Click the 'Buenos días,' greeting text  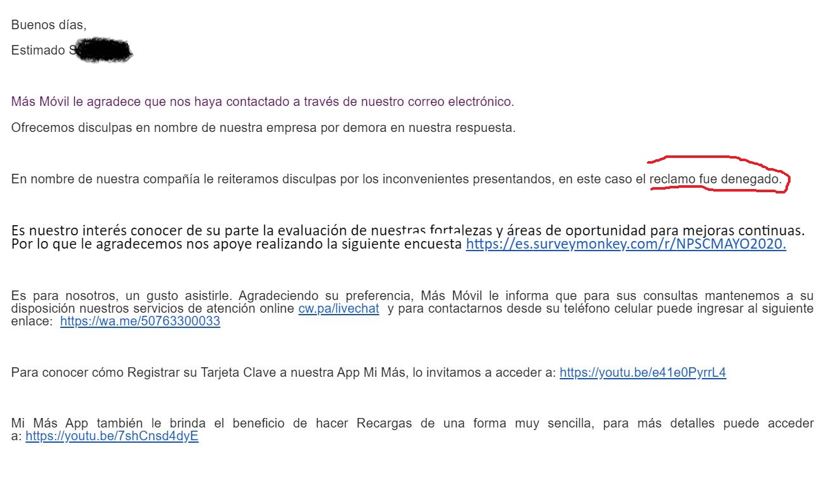click(49, 25)
